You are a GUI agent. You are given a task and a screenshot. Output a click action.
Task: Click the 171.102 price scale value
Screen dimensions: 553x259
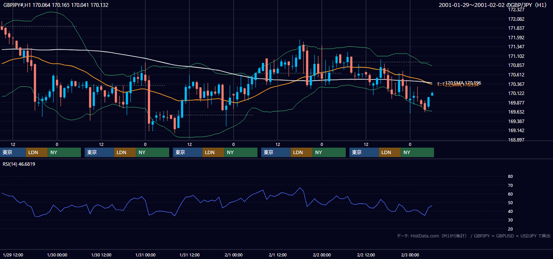pyautogui.click(x=517, y=56)
